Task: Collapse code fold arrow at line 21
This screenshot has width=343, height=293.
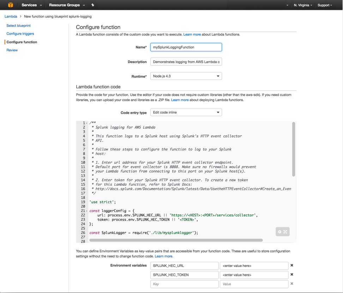Action: tap(86, 211)
